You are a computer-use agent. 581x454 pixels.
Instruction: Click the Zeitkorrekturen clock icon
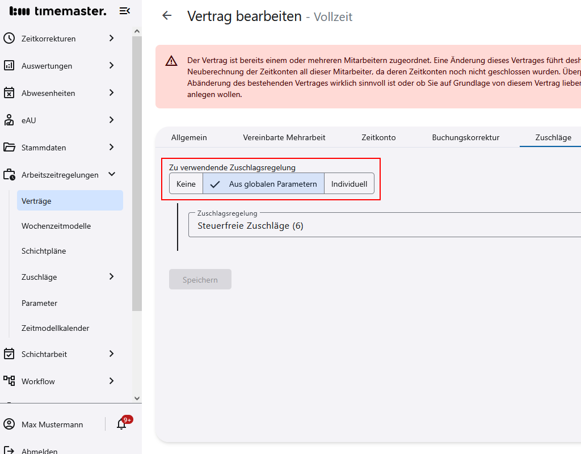pos(9,39)
